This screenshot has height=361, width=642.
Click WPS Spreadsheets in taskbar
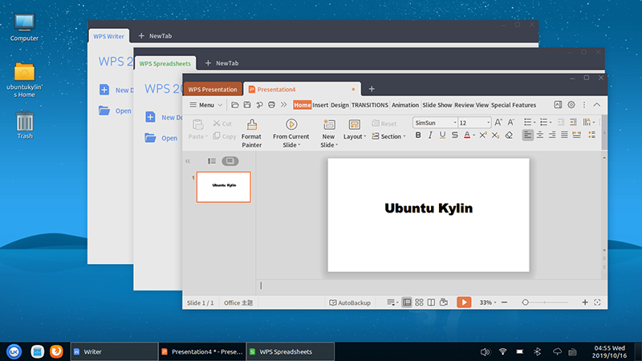click(x=290, y=351)
